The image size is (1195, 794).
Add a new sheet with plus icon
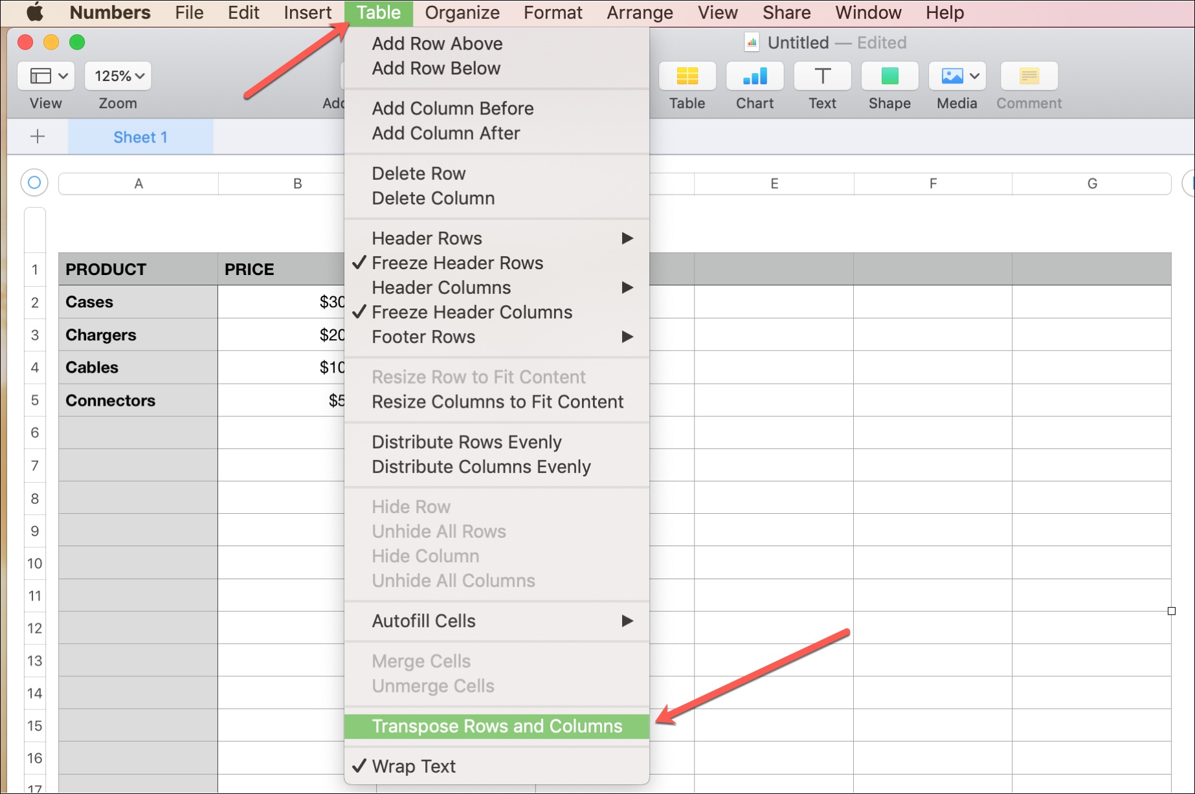(38, 137)
